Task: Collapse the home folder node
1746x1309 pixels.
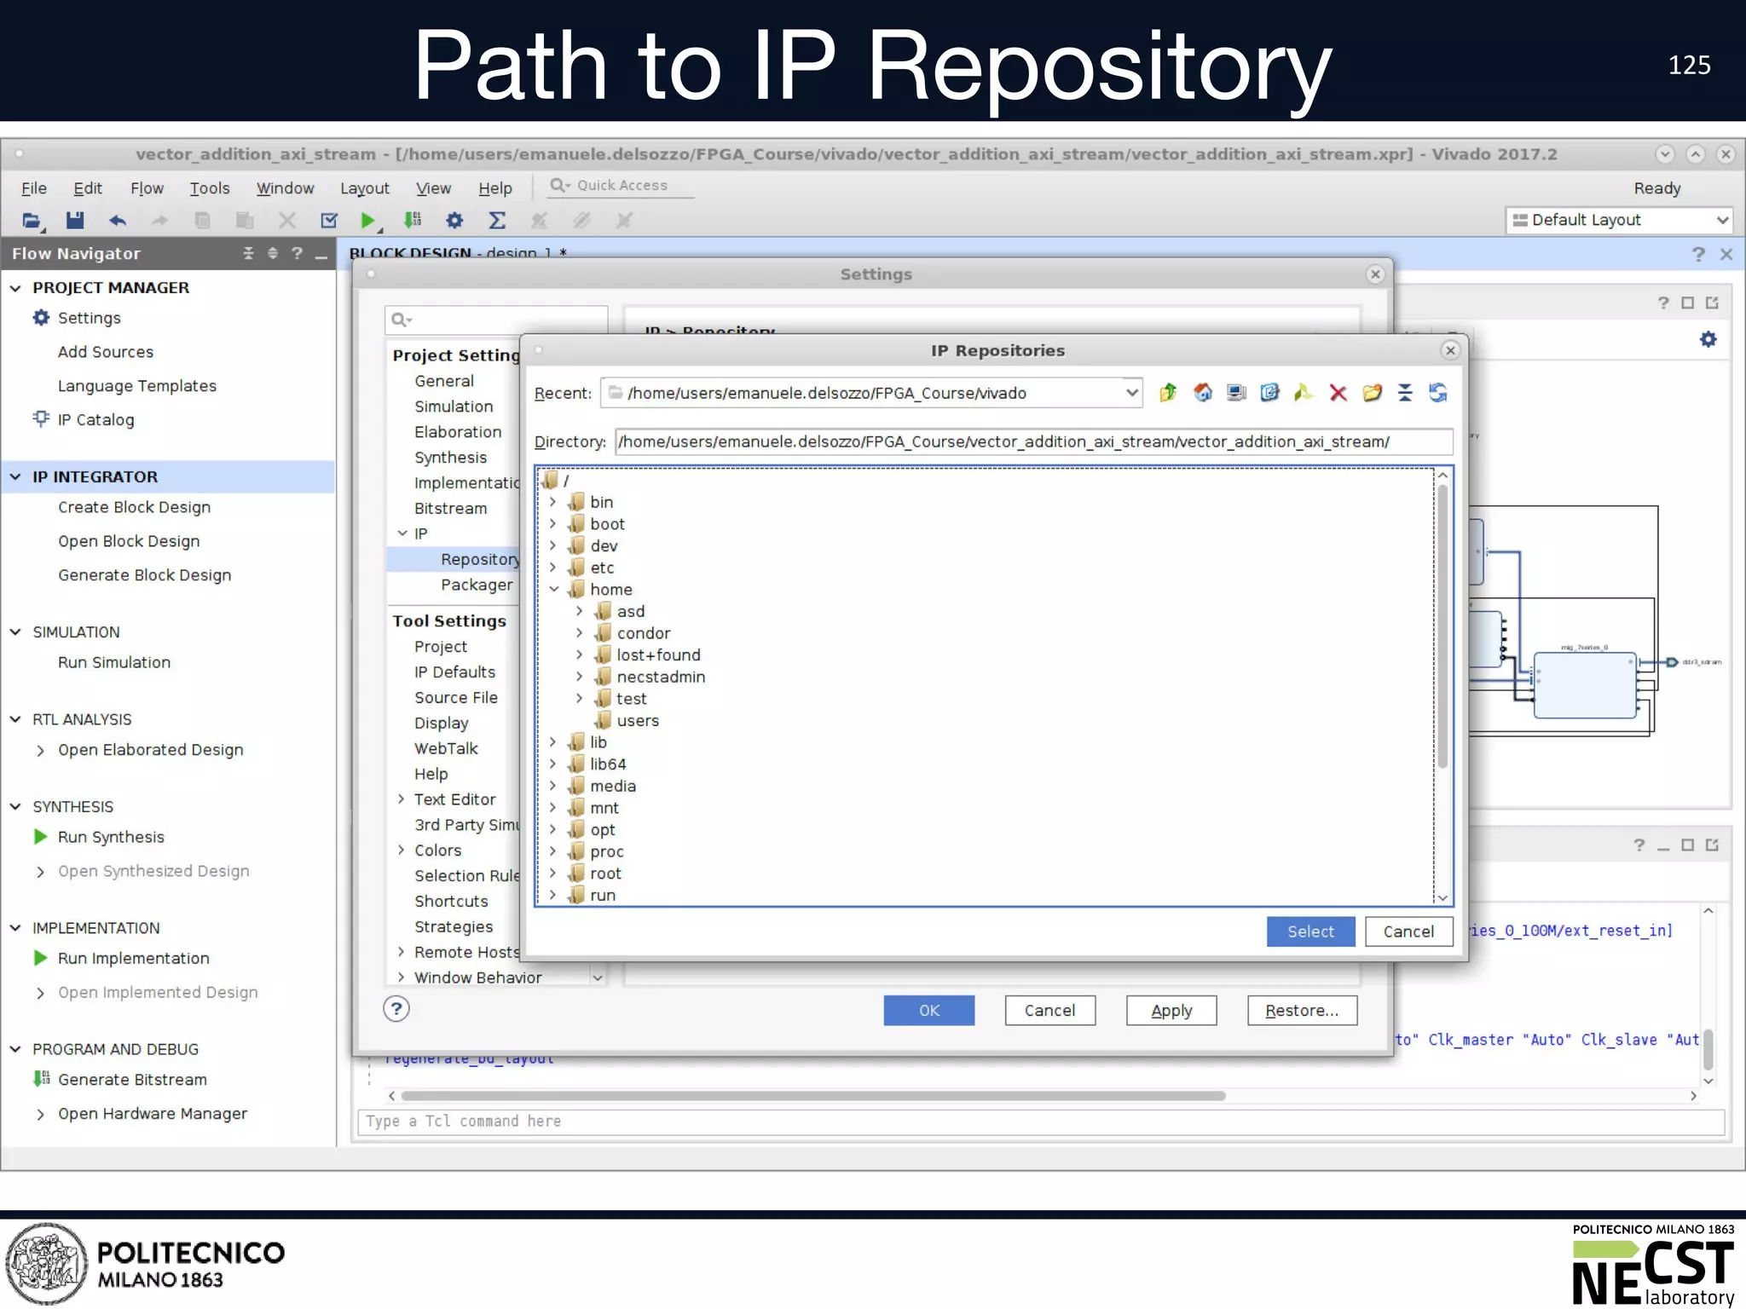Action: tap(553, 589)
